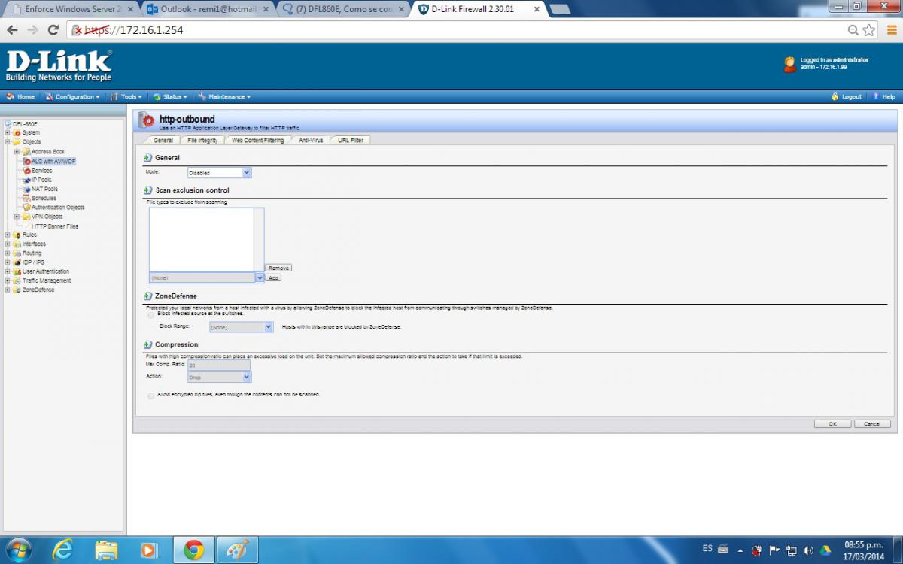903x564 pixels.
Task: Open Internet Explorer from the taskbar
Action: click(63, 550)
